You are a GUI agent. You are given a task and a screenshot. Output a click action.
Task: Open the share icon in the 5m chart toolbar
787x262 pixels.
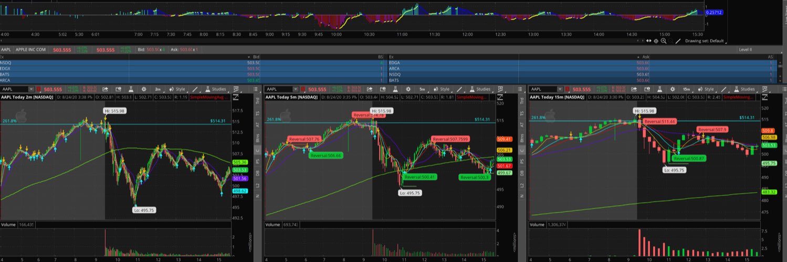[370, 89]
